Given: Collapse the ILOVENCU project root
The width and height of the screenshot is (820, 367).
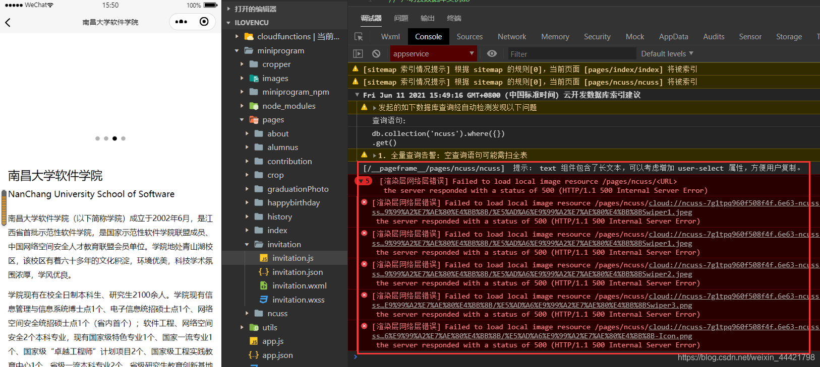Looking at the screenshot, I should click(x=228, y=23).
